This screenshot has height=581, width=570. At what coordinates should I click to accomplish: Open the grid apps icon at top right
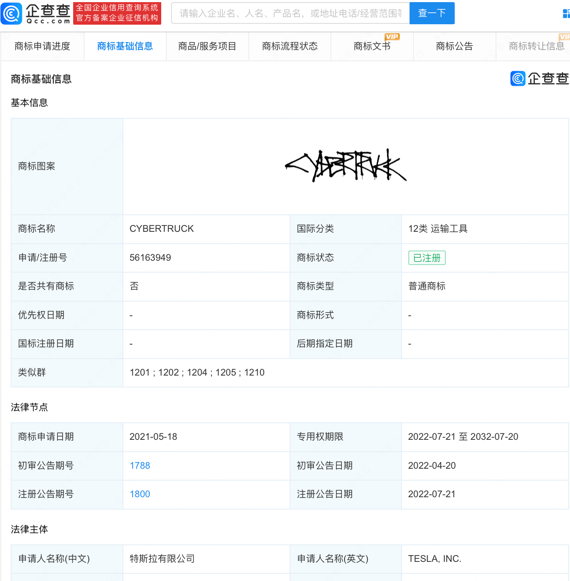tap(566, 14)
